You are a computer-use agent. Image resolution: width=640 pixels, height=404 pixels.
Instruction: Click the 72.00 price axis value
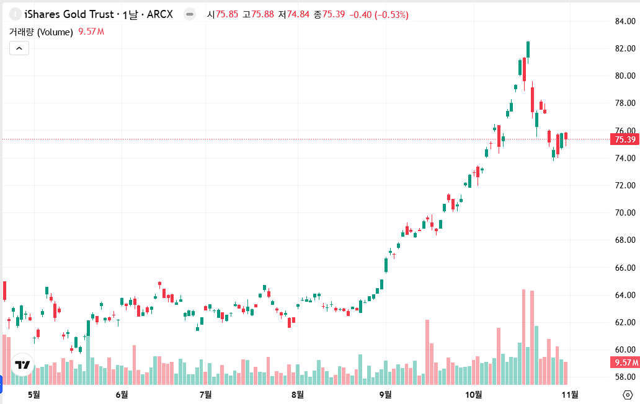point(625,185)
